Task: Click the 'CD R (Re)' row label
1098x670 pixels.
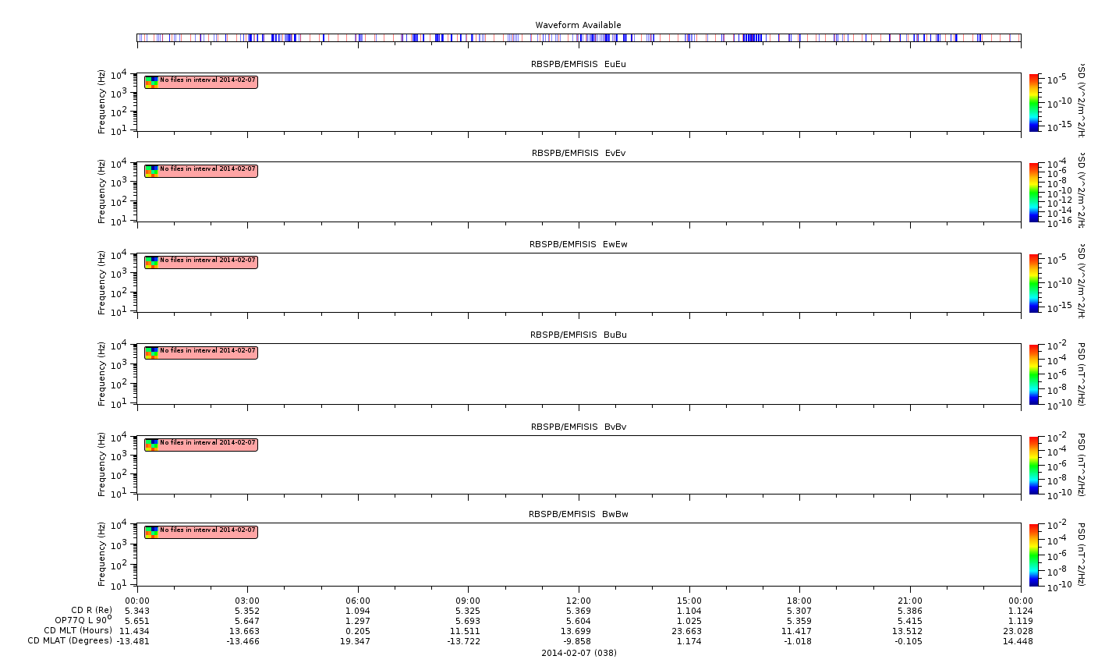Action: click(91, 611)
